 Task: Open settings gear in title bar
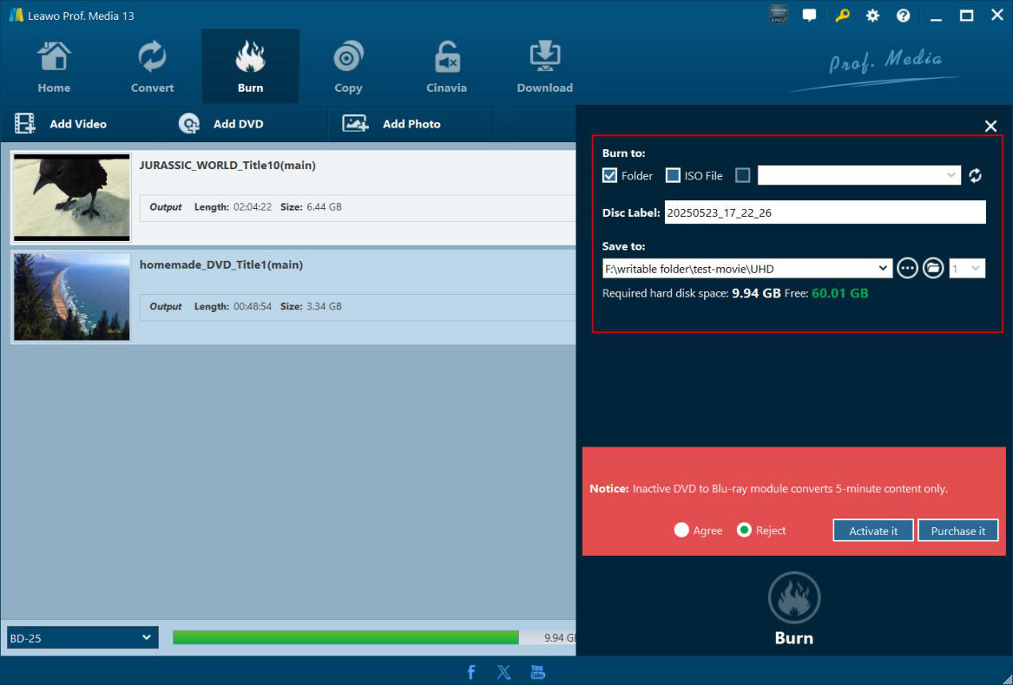[873, 15]
